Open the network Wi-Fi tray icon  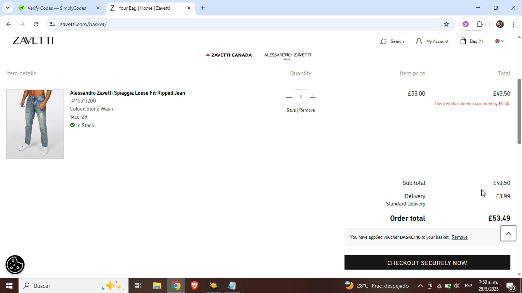click(439, 286)
